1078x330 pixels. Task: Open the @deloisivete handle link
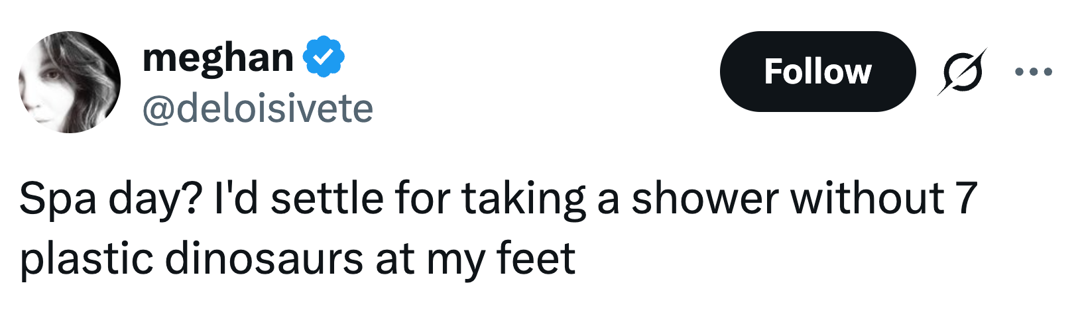point(257,109)
